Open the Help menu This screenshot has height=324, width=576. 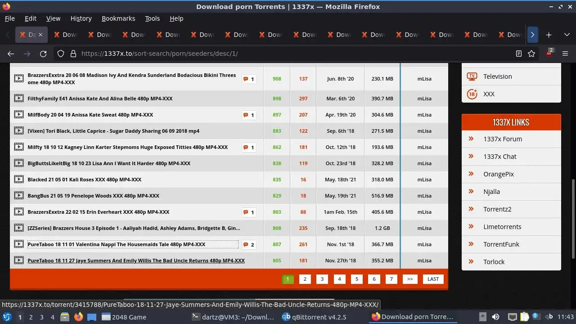pos(176,18)
